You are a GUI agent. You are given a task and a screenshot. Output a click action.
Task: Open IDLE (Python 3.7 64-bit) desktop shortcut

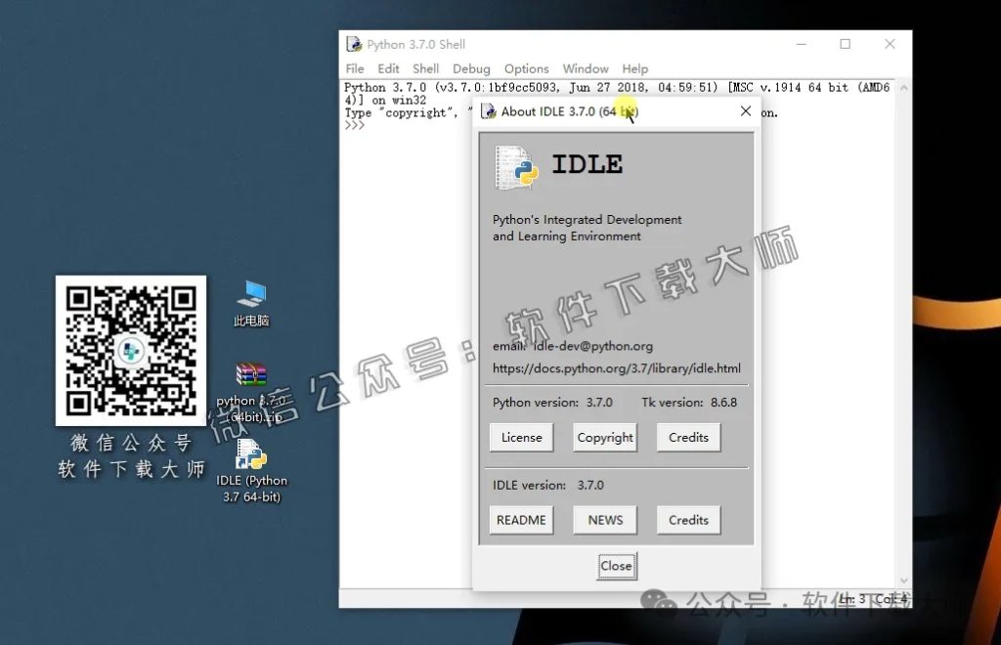pyautogui.click(x=251, y=455)
